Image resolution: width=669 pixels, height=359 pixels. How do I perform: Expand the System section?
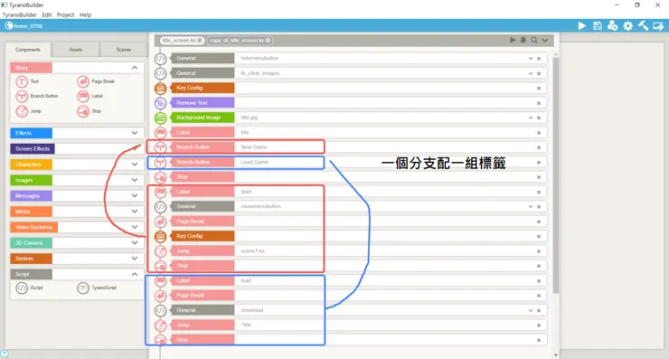[x=135, y=259]
